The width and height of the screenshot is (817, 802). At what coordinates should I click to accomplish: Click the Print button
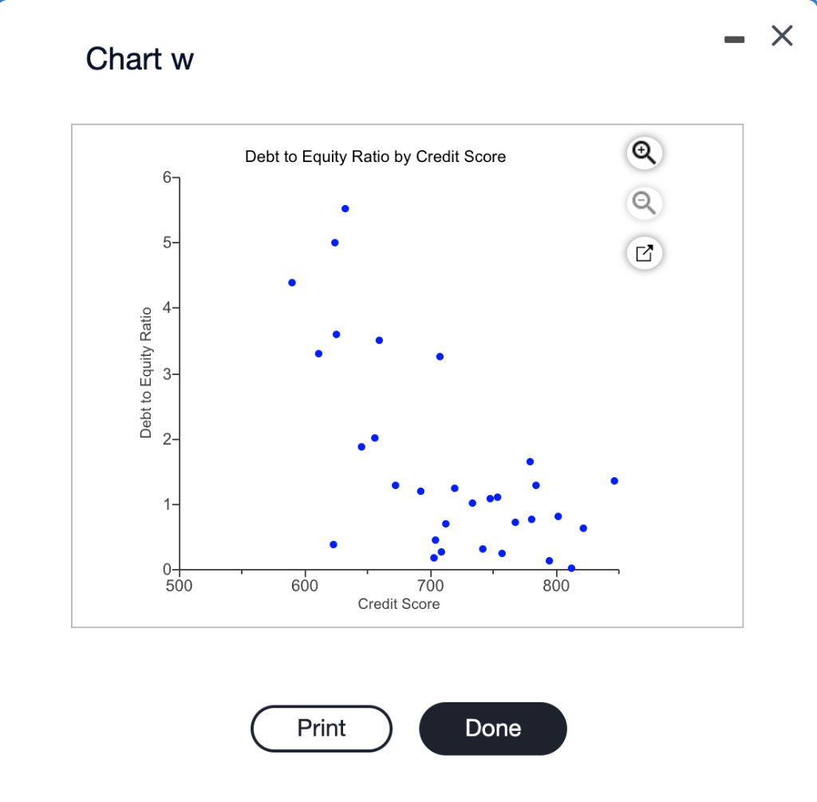pos(321,728)
